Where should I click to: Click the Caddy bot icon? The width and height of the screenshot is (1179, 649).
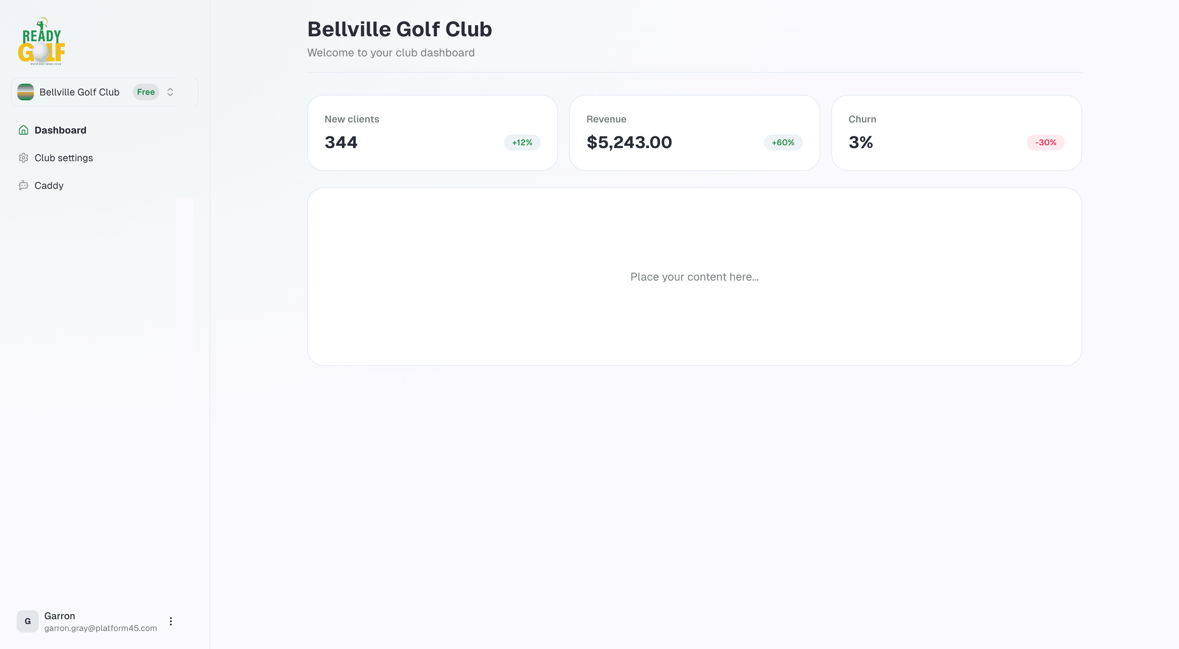tap(23, 185)
